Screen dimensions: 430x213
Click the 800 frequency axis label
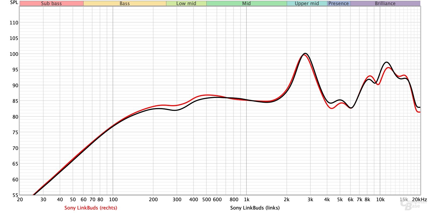pyautogui.click(x=234, y=200)
